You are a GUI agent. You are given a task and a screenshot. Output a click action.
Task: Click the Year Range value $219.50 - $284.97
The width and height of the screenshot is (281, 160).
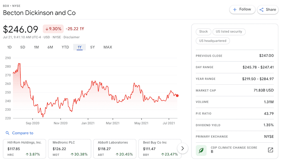[258, 79]
